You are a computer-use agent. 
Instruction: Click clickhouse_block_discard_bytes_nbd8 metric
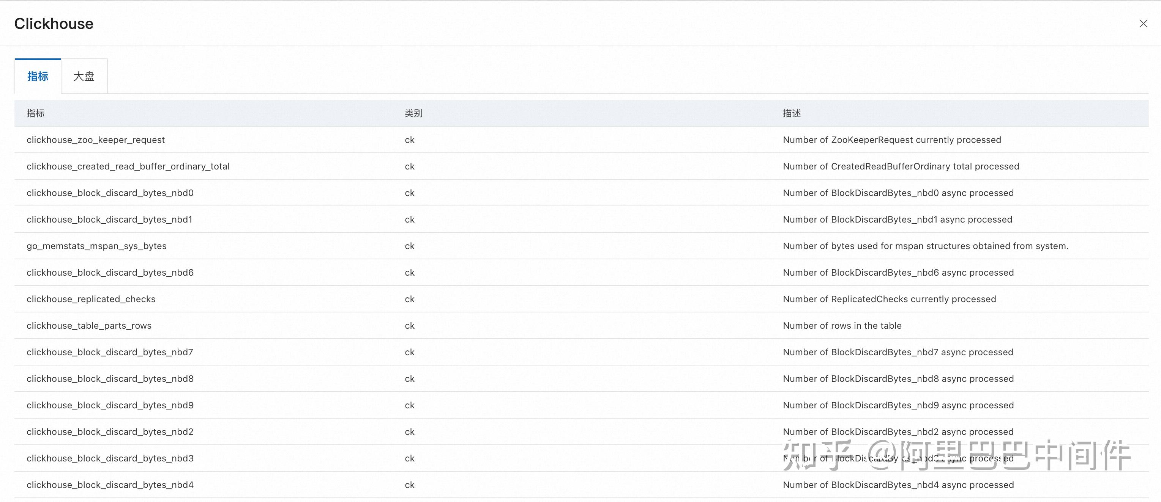[110, 379]
